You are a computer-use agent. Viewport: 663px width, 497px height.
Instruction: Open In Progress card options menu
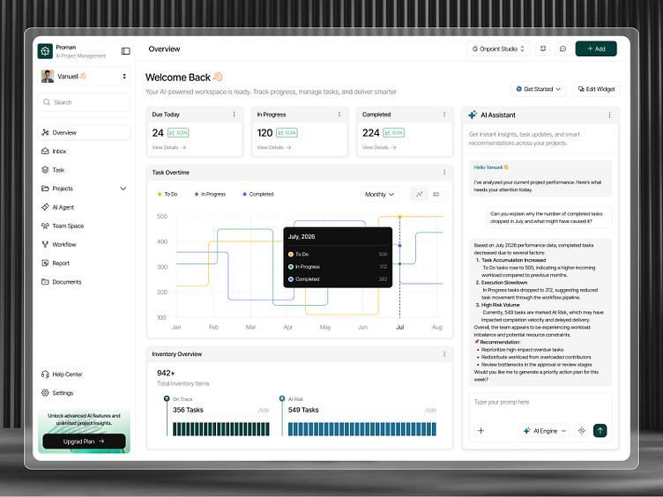click(x=339, y=115)
